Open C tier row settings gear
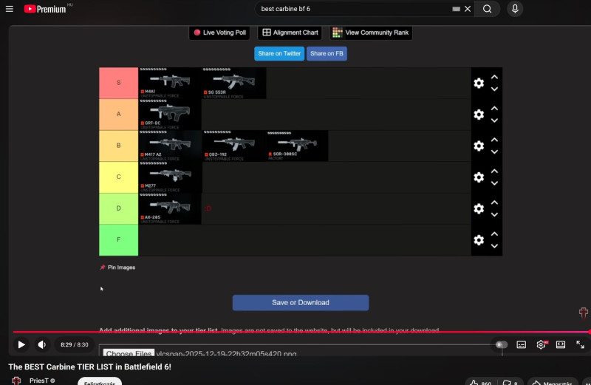The width and height of the screenshot is (591, 385). click(x=479, y=177)
